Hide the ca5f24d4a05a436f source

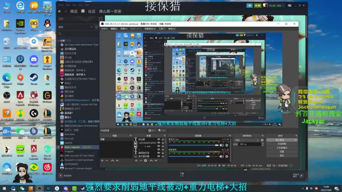[x=159, y=143]
